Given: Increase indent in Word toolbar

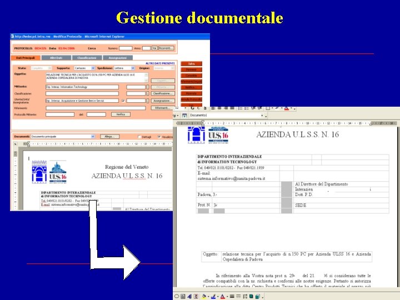Looking at the screenshot, I should pos(259,108).
